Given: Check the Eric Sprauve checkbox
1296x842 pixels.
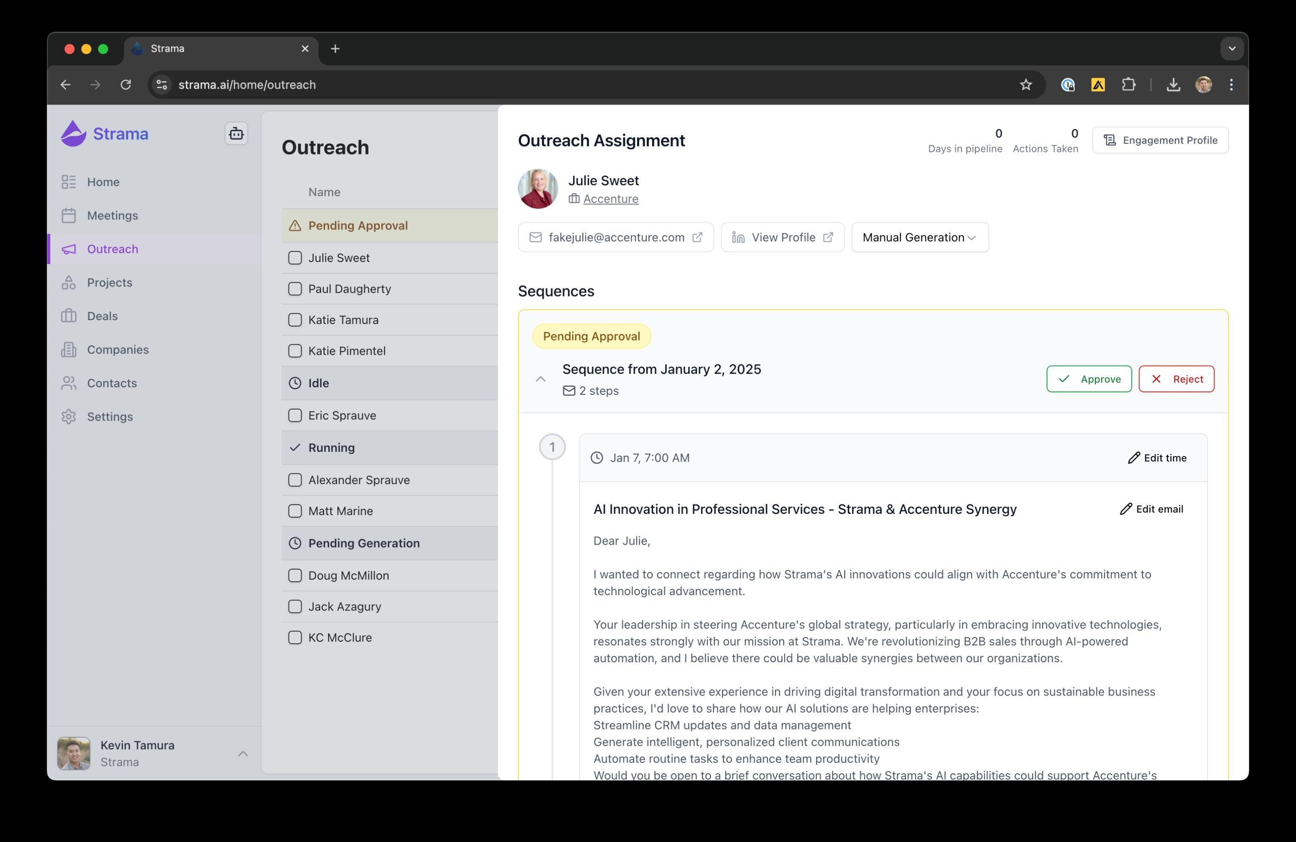Looking at the screenshot, I should point(294,415).
